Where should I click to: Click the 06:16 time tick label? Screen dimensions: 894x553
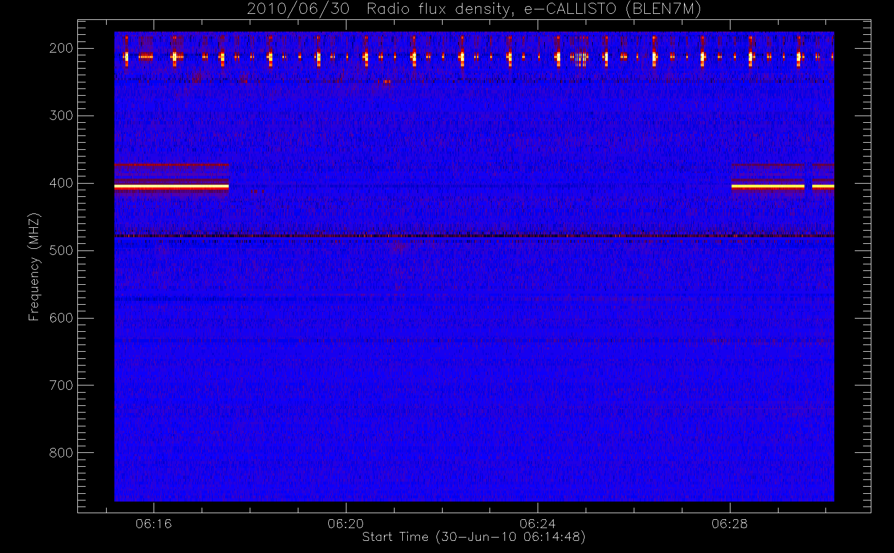click(154, 524)
